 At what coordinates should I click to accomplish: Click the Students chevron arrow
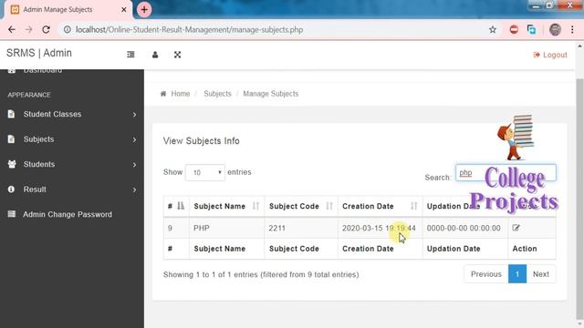[134, 165]
